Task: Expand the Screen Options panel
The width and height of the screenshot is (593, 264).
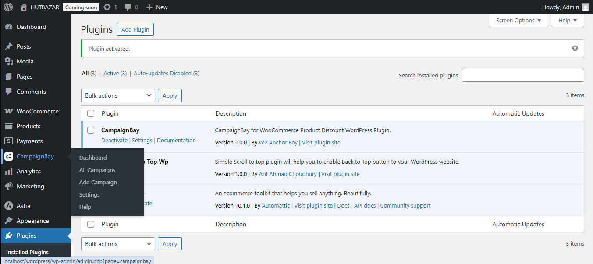Action: (x=518, y=20)
